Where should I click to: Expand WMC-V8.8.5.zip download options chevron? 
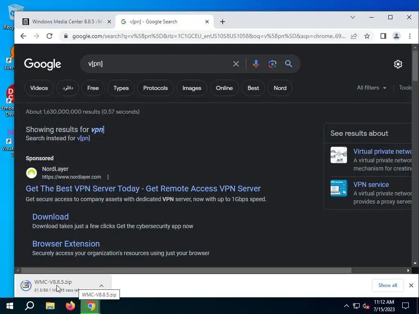coord(101,286)
